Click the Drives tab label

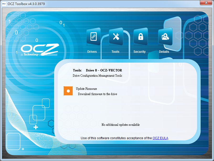coord(92,52)
